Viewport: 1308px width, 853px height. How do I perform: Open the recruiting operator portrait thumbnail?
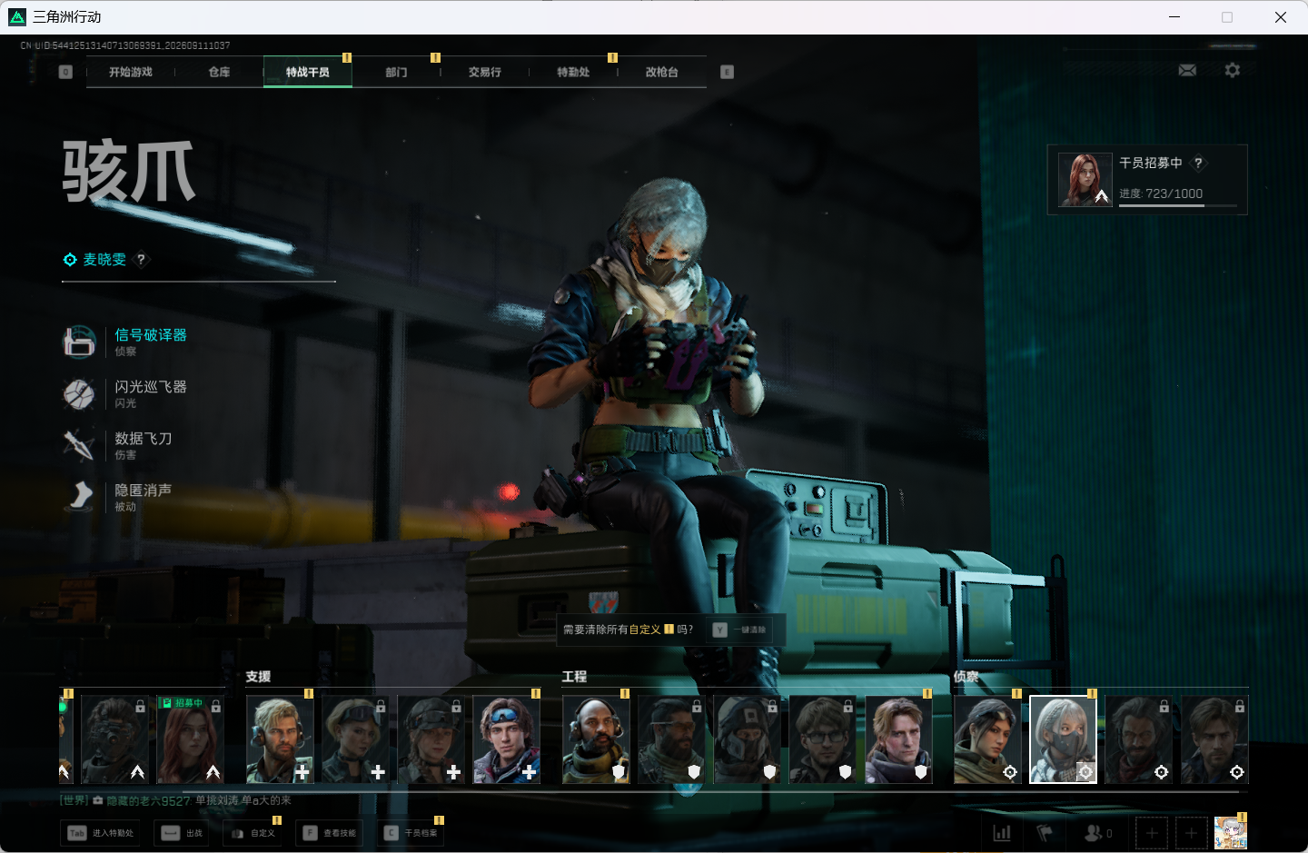1085,179
